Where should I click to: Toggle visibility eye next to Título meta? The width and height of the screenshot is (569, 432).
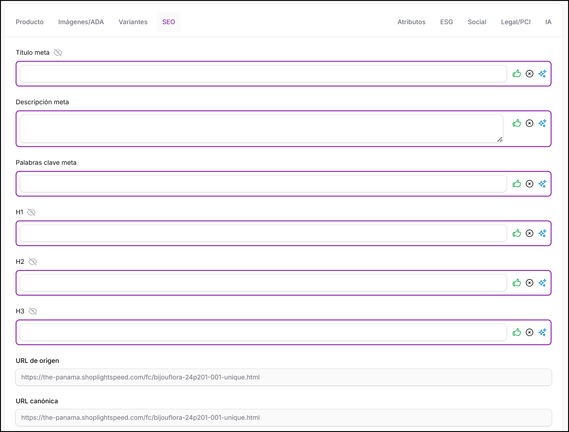[x=58, y=53]
